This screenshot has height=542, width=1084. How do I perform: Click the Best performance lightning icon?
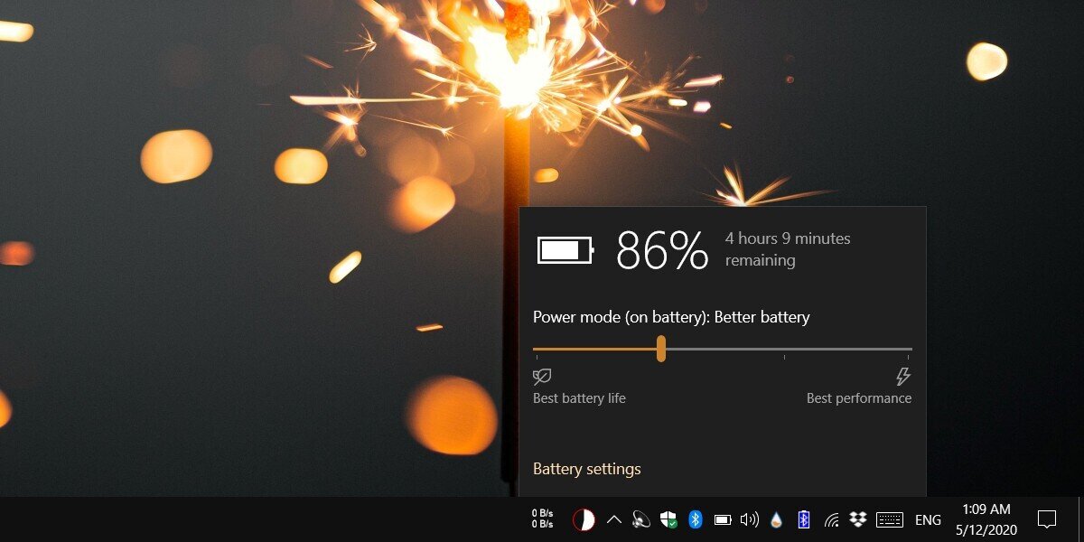[x=902, y=377]
